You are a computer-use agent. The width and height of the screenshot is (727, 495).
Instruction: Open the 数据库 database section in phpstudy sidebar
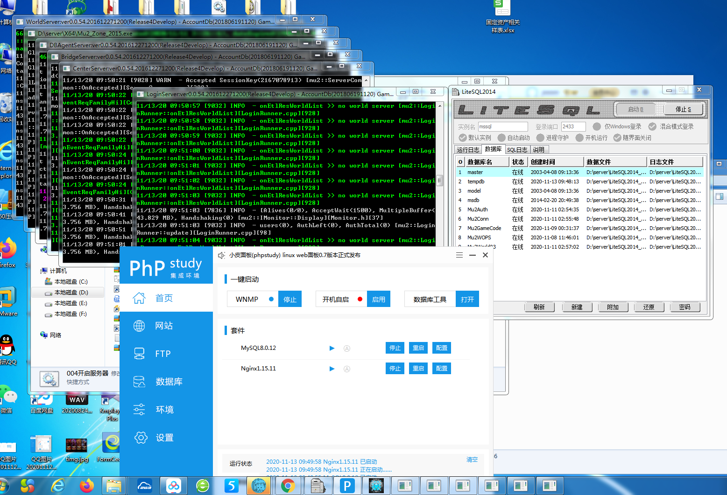tap(166, 382)
